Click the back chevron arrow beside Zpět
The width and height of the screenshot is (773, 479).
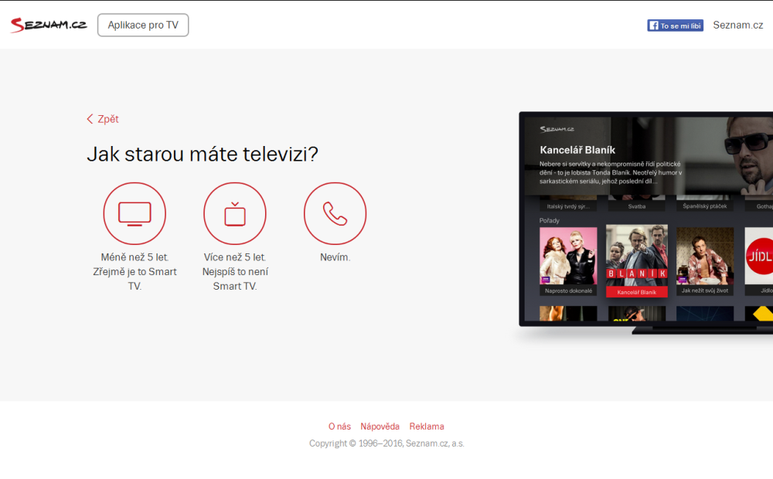pos(90,119)
